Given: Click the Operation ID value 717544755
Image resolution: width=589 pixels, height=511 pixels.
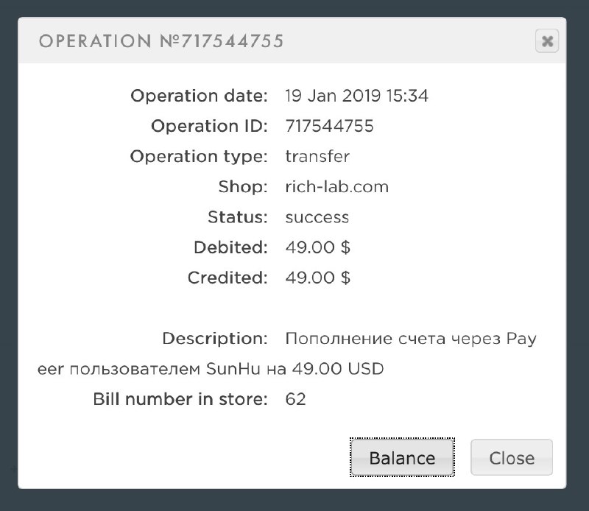Looking at the screenshot, I should coord(329,126).
